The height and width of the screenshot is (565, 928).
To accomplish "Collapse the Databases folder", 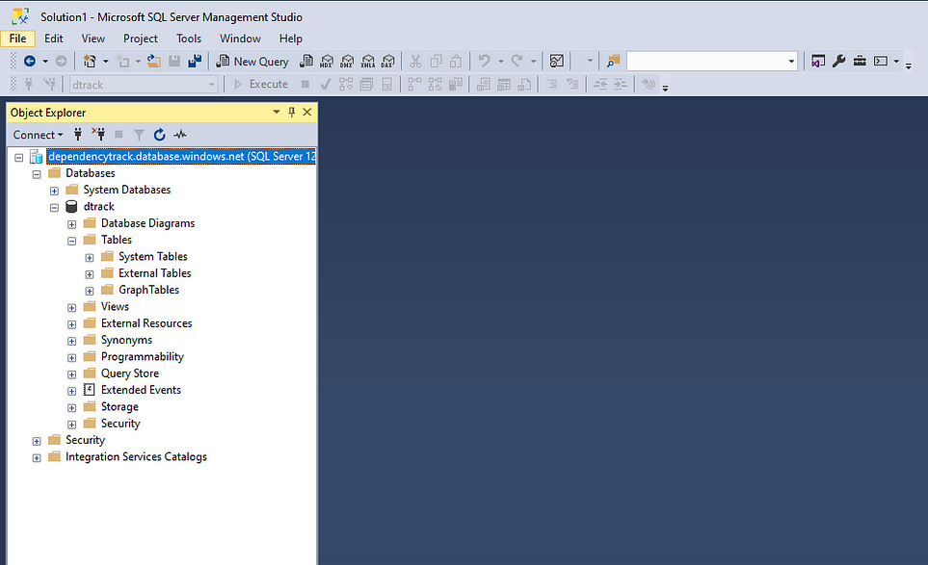I will coord(37,174).
